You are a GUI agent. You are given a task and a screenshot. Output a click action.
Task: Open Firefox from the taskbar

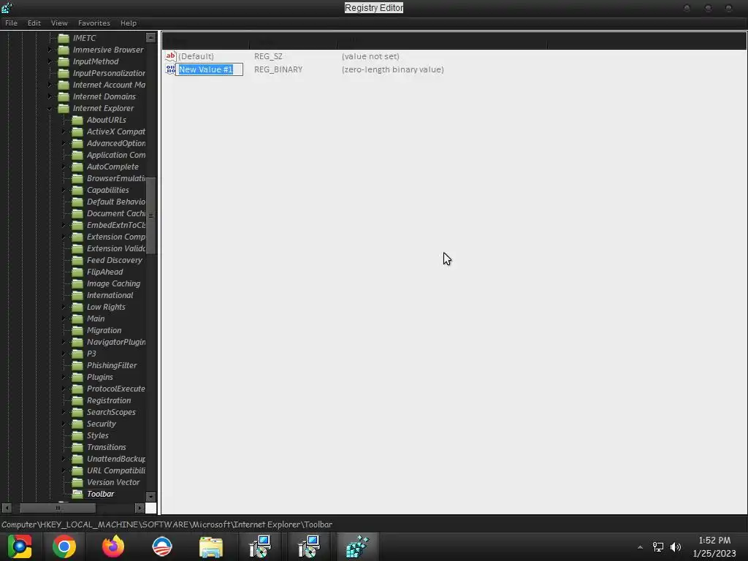click(x=113, y=546)
